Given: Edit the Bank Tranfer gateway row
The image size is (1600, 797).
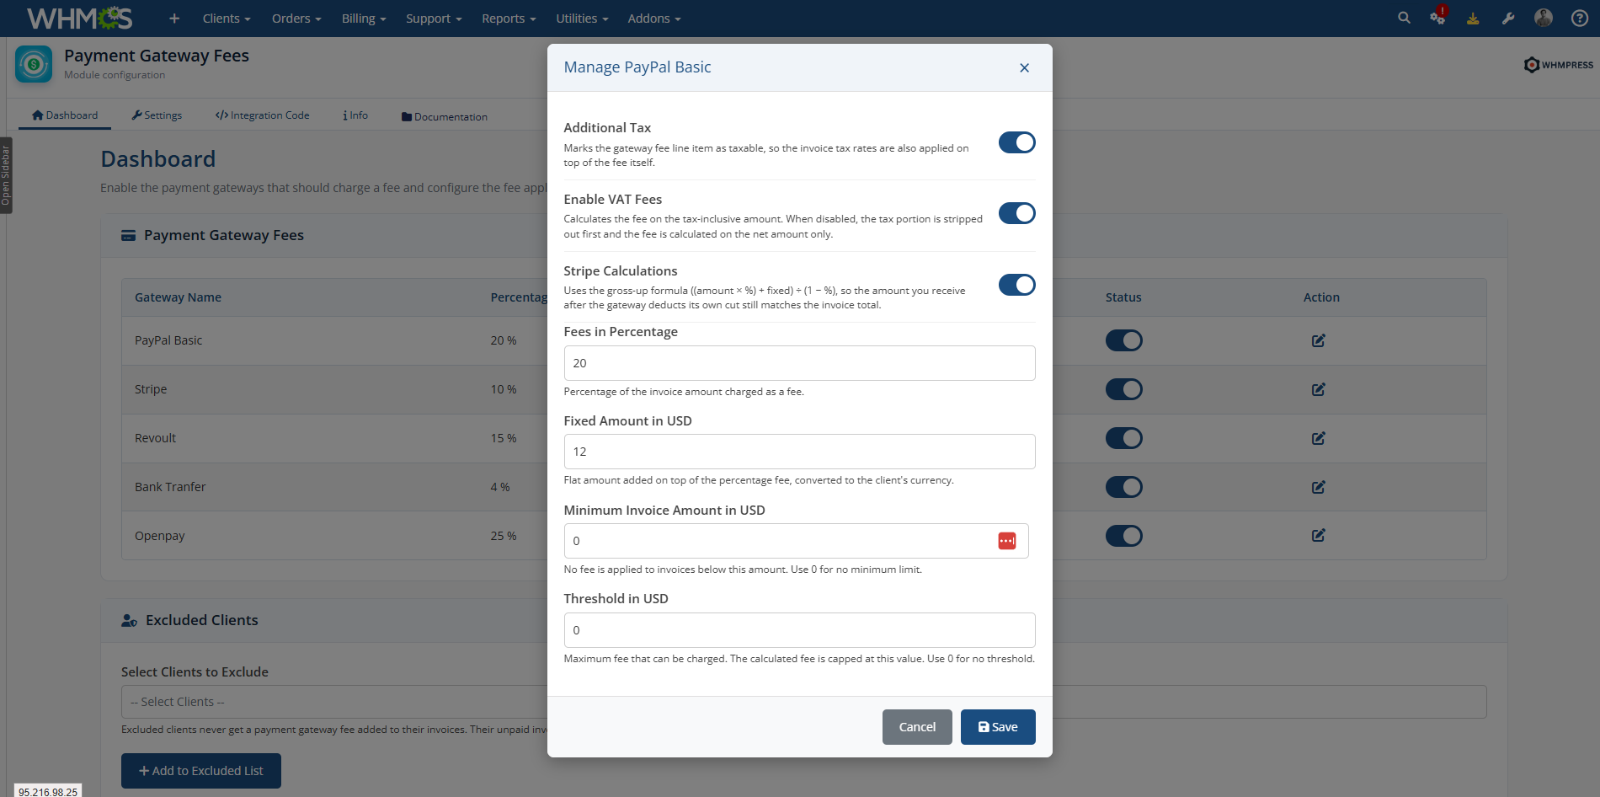Looking at the screenshot, I should (1319, 487).
